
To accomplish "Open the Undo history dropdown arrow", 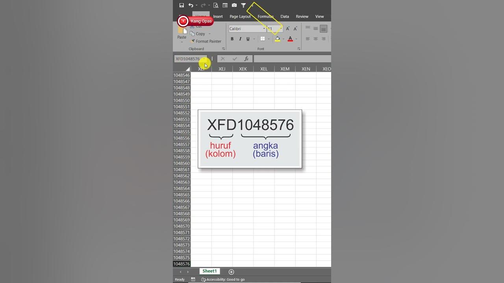I will [196, 6].
